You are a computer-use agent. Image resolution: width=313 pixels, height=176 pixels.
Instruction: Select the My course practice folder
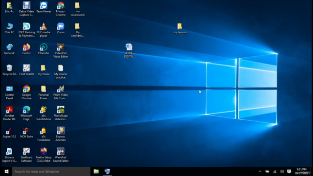(61, 72)
